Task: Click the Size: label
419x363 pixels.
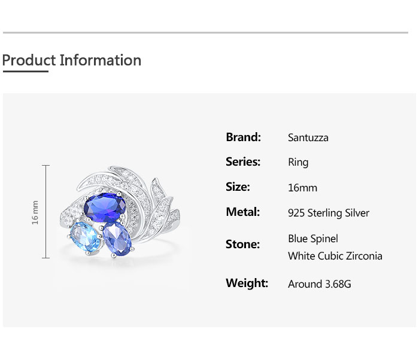Action: (x=238, y=187)
